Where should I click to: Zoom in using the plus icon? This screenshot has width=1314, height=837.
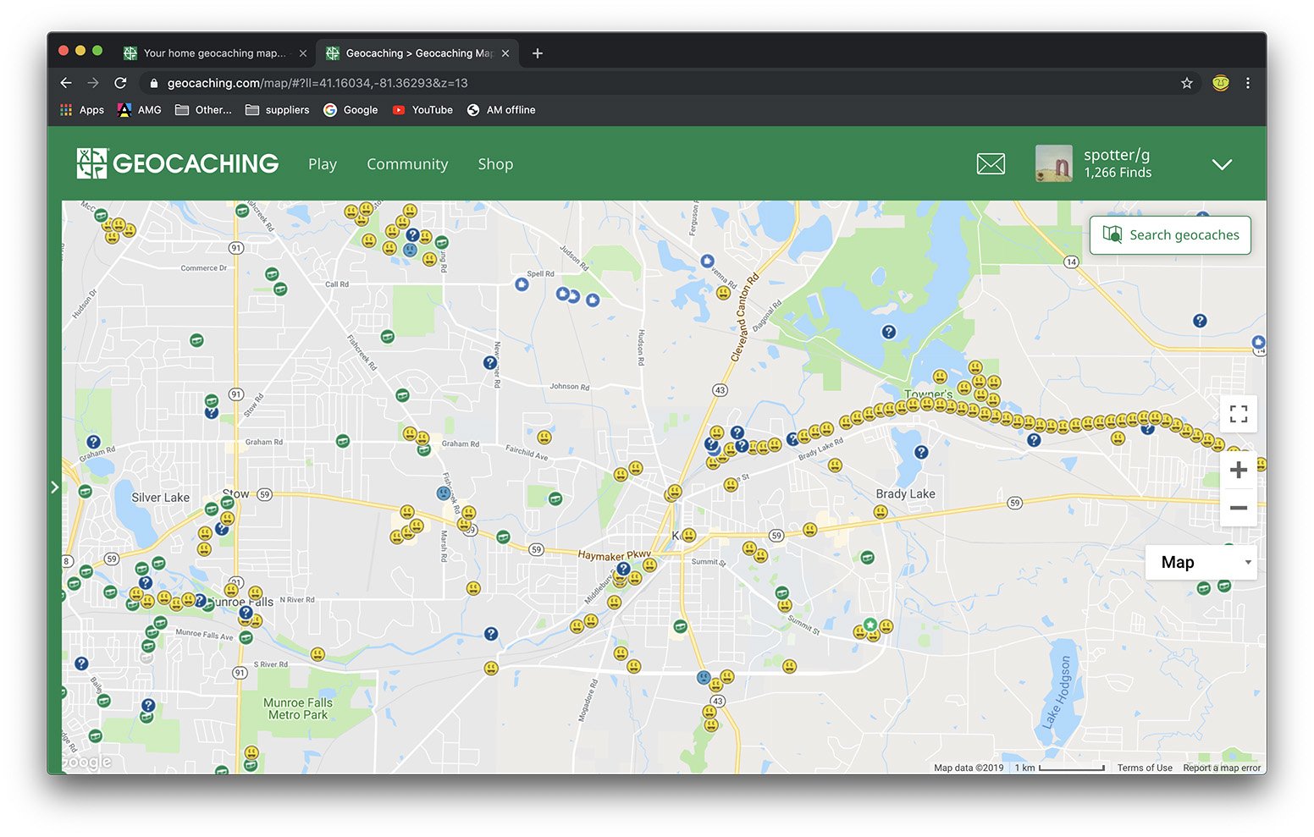pos(1238,470)
